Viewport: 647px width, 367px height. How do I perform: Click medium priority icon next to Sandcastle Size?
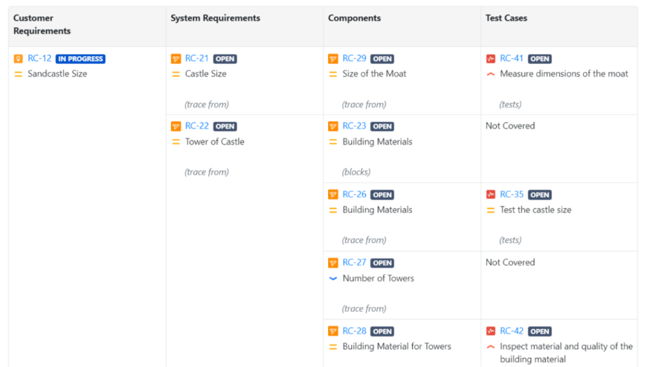[19, 74]
